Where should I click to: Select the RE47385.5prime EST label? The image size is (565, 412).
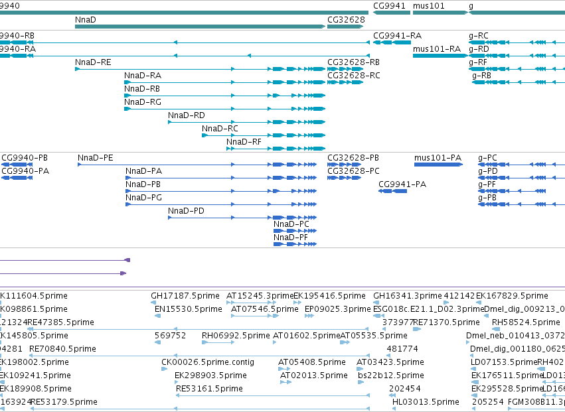[x=60, y=322]
